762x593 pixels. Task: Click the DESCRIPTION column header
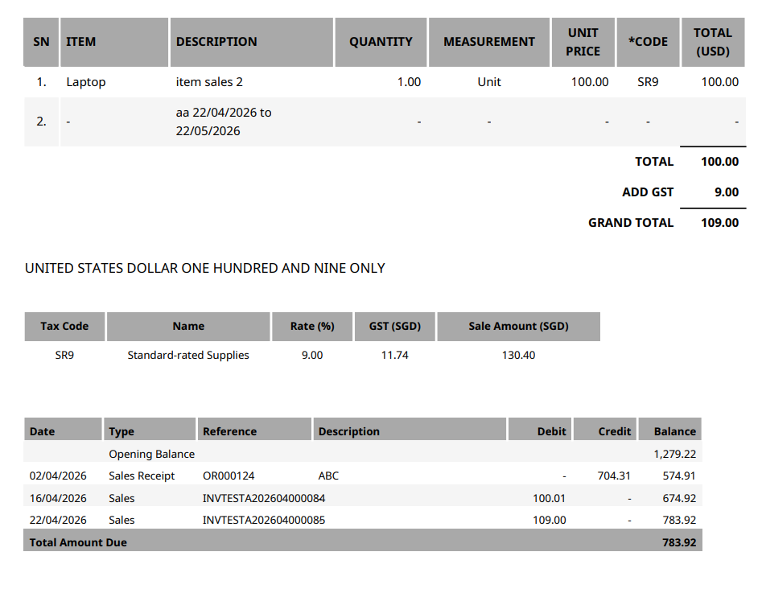click(x=216, y=42)
